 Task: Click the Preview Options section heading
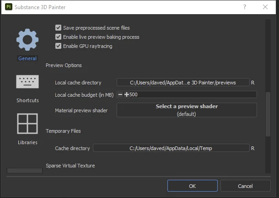coord(64,65)
